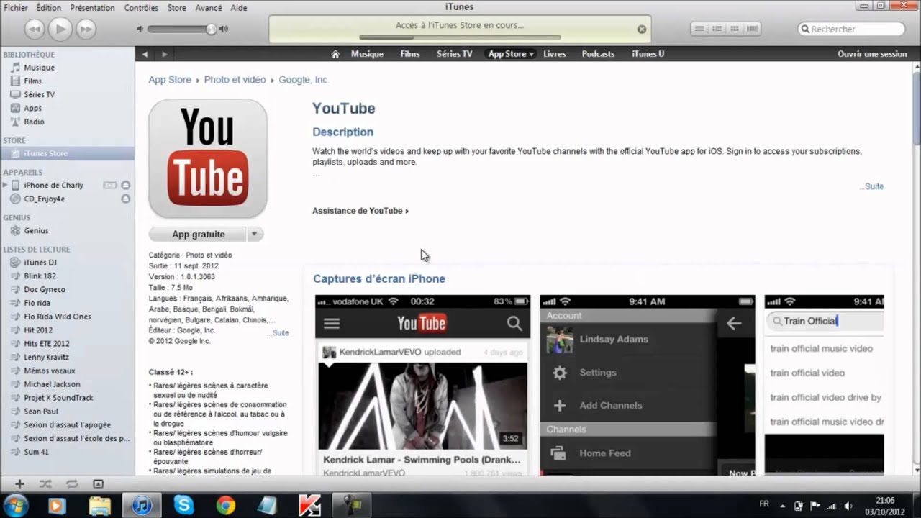Open the Présentation menu
This screenshot has height=518, width=921.
click(92, 8)
